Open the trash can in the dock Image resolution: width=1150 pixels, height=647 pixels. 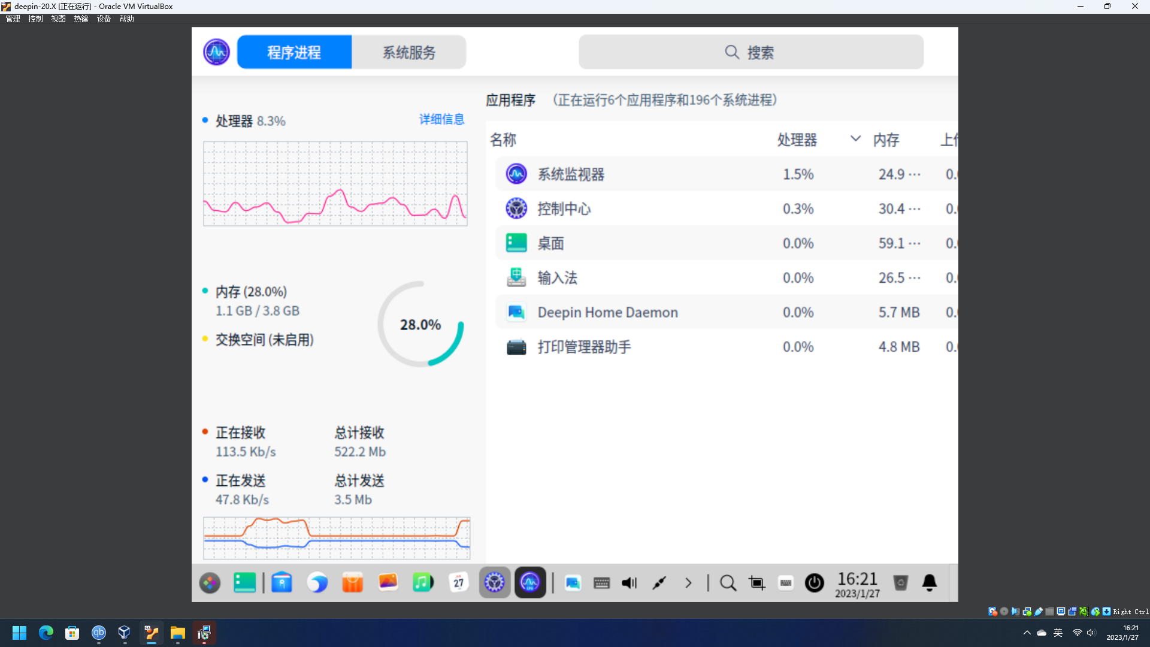coord(901,582)
